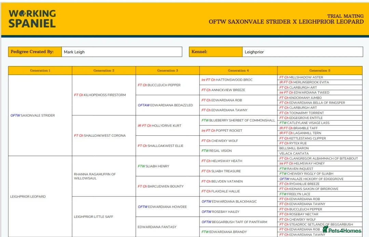The image size is (369, 237).
Task: Select FT Ch Millshadow Aster entry
Action: (301, 77)
